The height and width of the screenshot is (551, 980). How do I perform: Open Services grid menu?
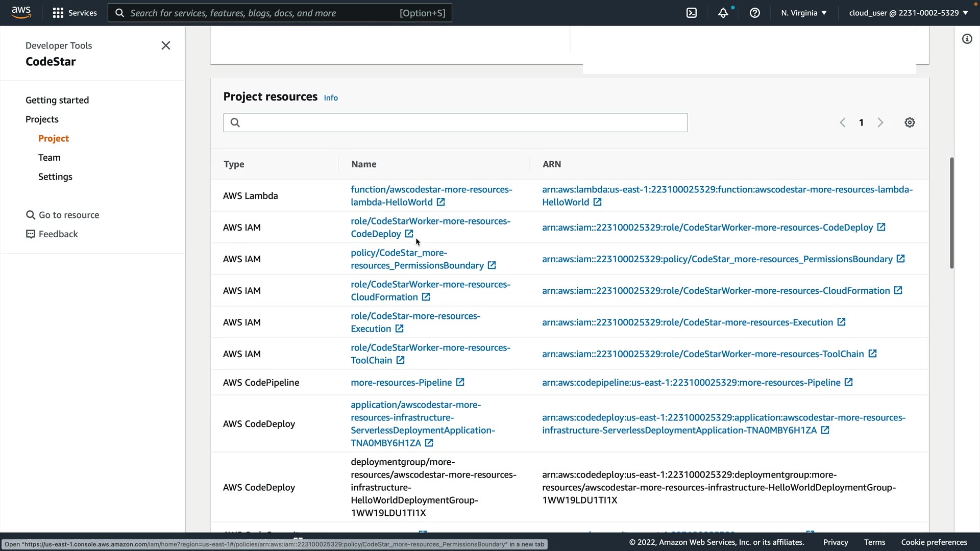[75, 13]
